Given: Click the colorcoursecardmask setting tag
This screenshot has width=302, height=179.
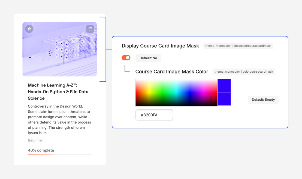Looking at the screenshot, I should pos(243,72).
